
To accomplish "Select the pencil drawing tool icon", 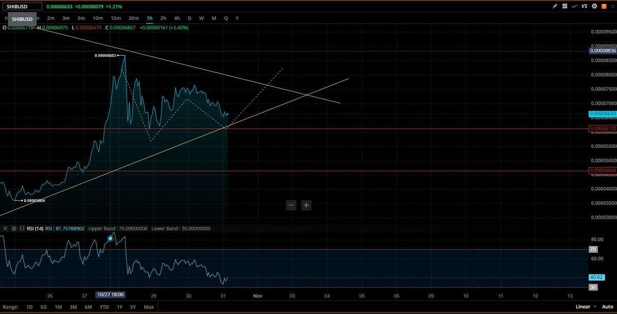I will coord(554,7).
